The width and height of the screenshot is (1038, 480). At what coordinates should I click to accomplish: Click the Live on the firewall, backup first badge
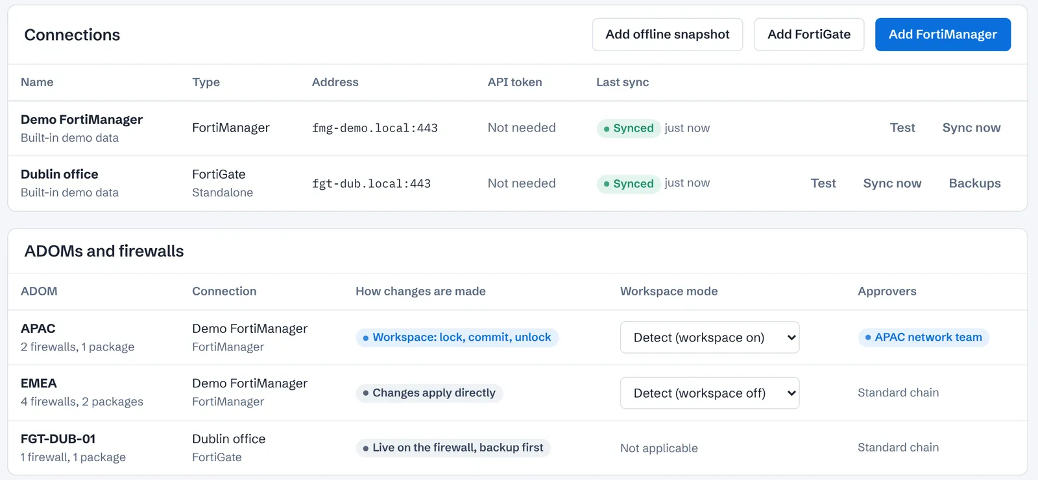pos(453,448)
